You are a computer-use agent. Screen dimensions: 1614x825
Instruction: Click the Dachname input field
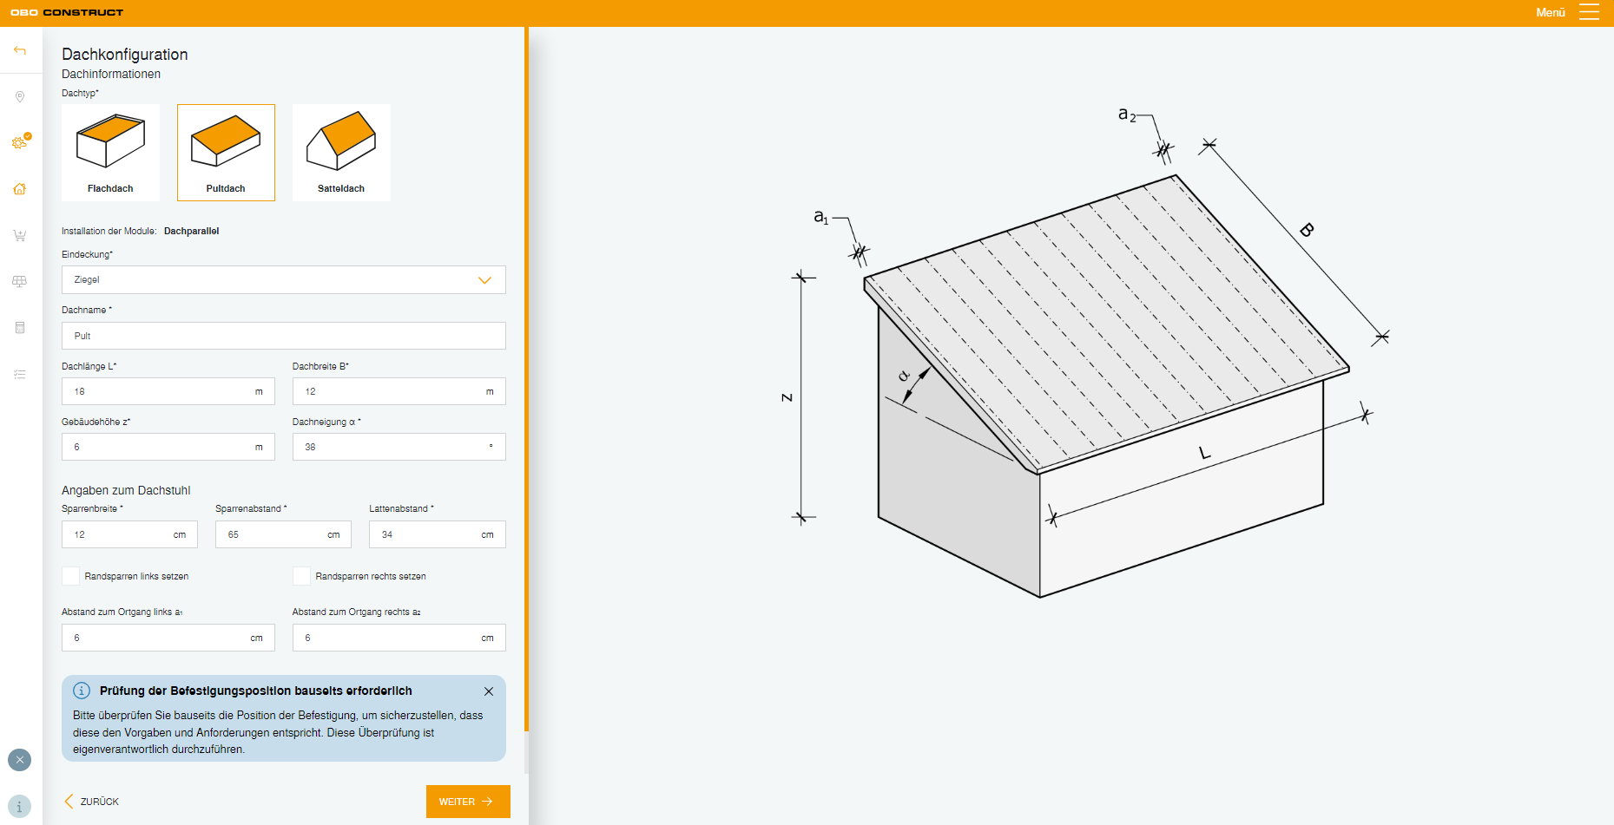[x=283, y=336]
